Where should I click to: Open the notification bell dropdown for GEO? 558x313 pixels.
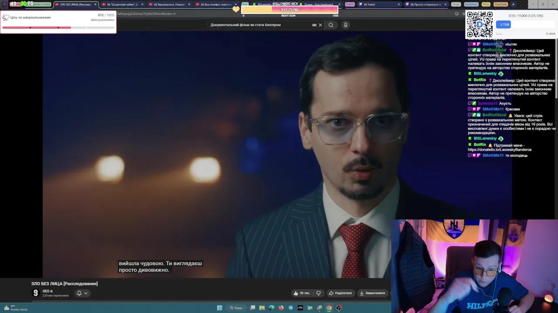tap(82, 293)
